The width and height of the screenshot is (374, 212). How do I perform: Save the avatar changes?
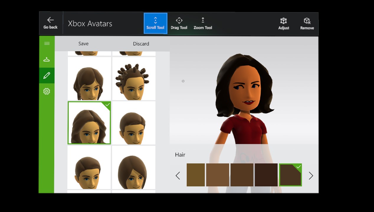click(83, 44)
